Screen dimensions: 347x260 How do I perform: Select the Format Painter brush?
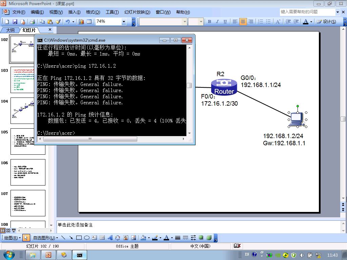coord(58,21)
